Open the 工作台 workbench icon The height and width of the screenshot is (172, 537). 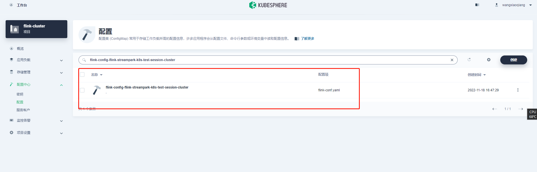coord(11,5)
